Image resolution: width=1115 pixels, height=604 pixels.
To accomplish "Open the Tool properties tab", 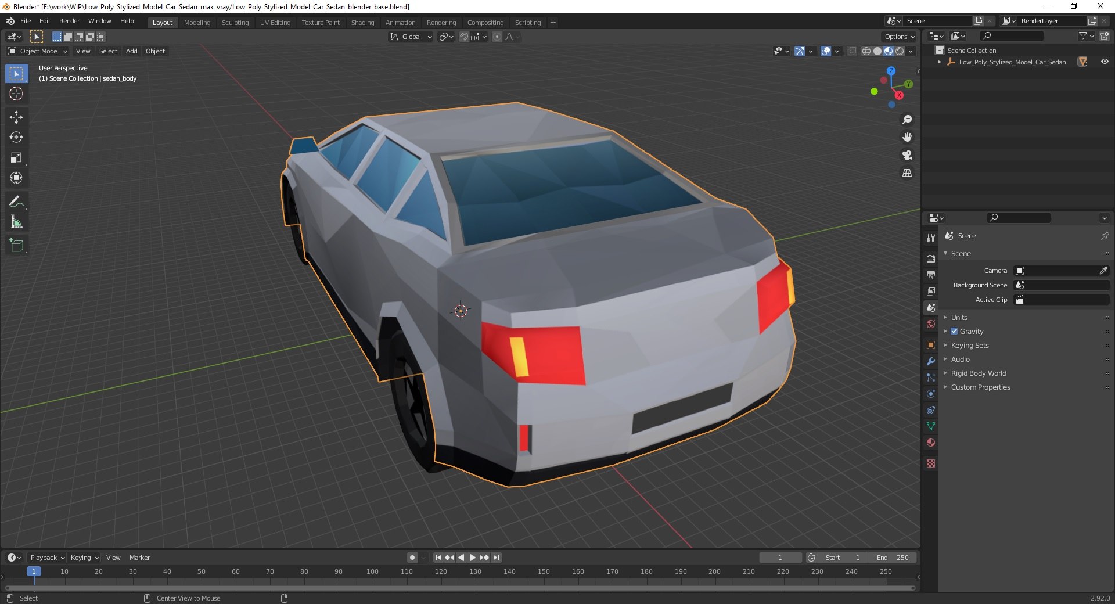I will point(931,238).
